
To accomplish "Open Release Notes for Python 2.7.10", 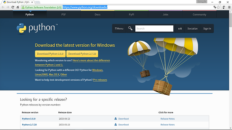I will [x=168, y=125].
